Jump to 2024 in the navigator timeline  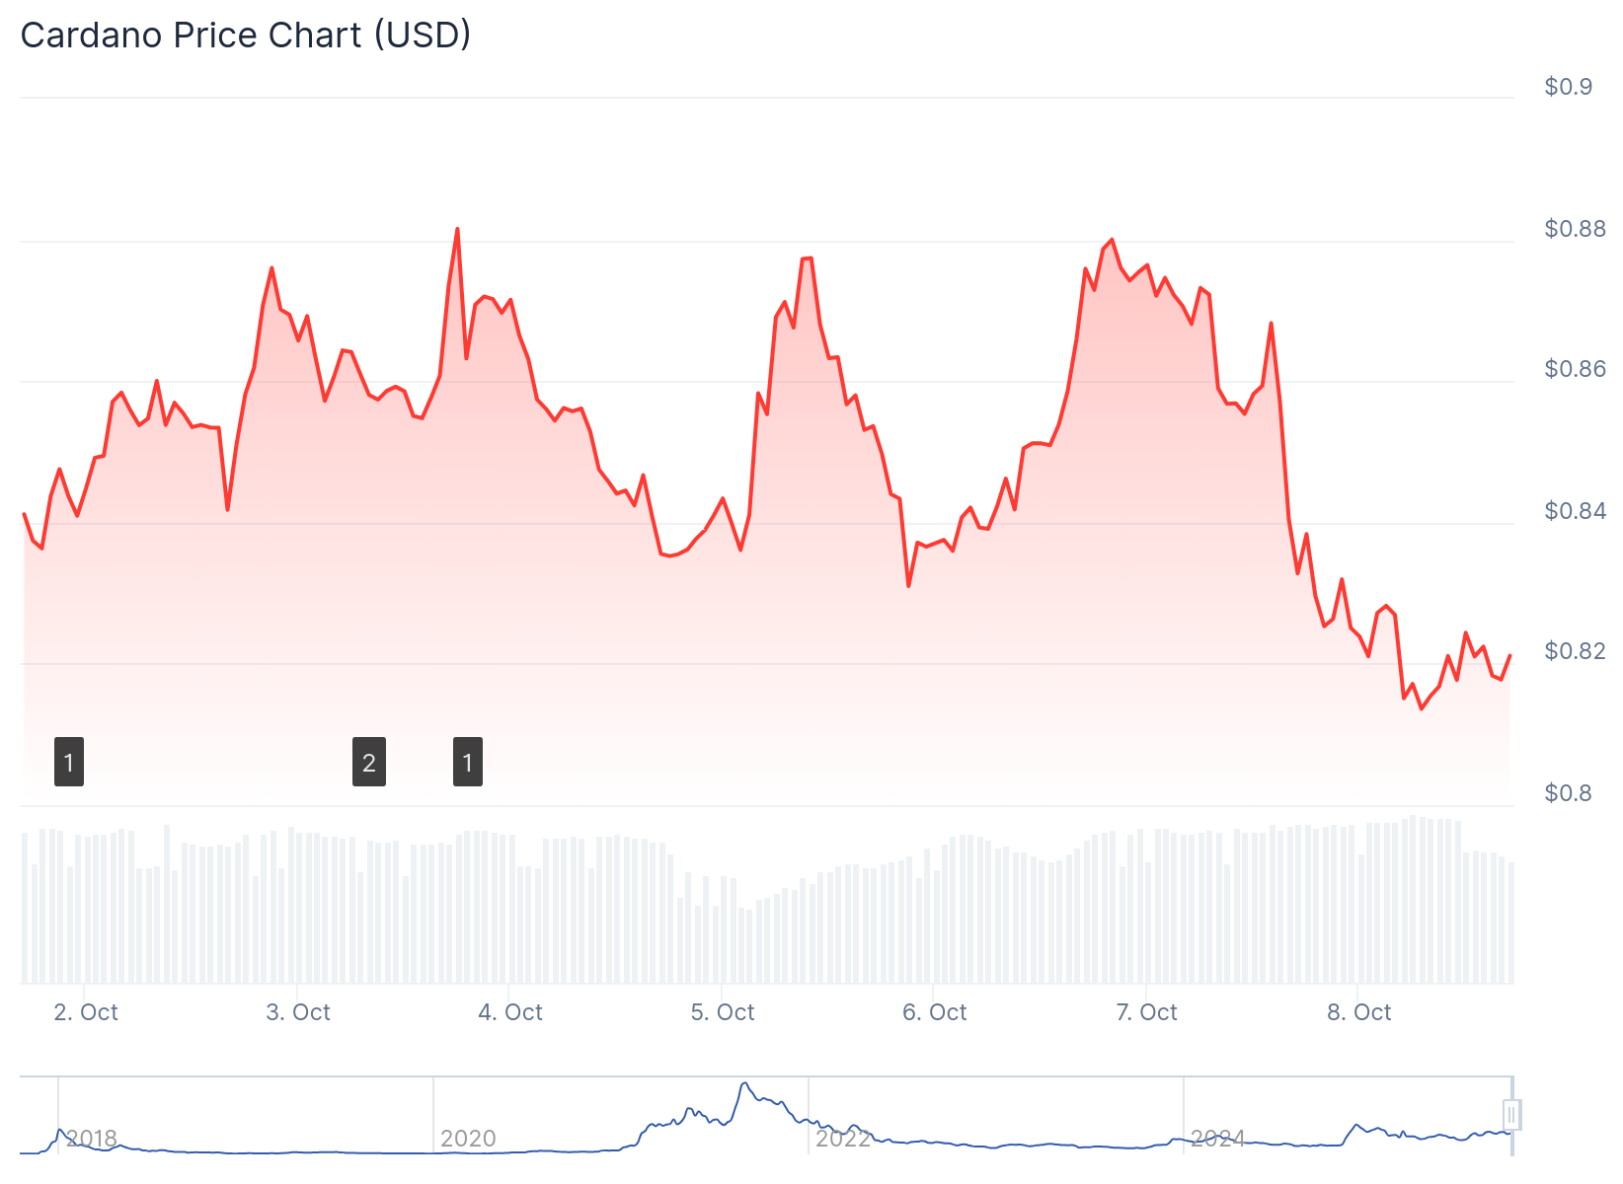coord(1218,1139)
